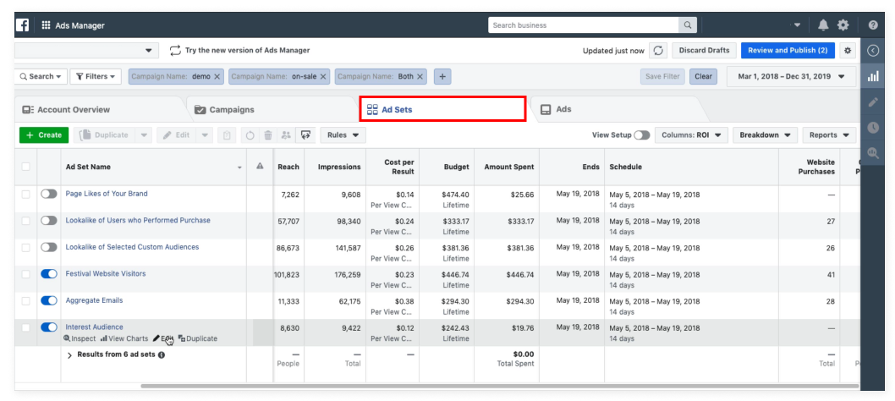Open the clock history icon in sidebar
The image size is (895, 401).
coord(873,128)
